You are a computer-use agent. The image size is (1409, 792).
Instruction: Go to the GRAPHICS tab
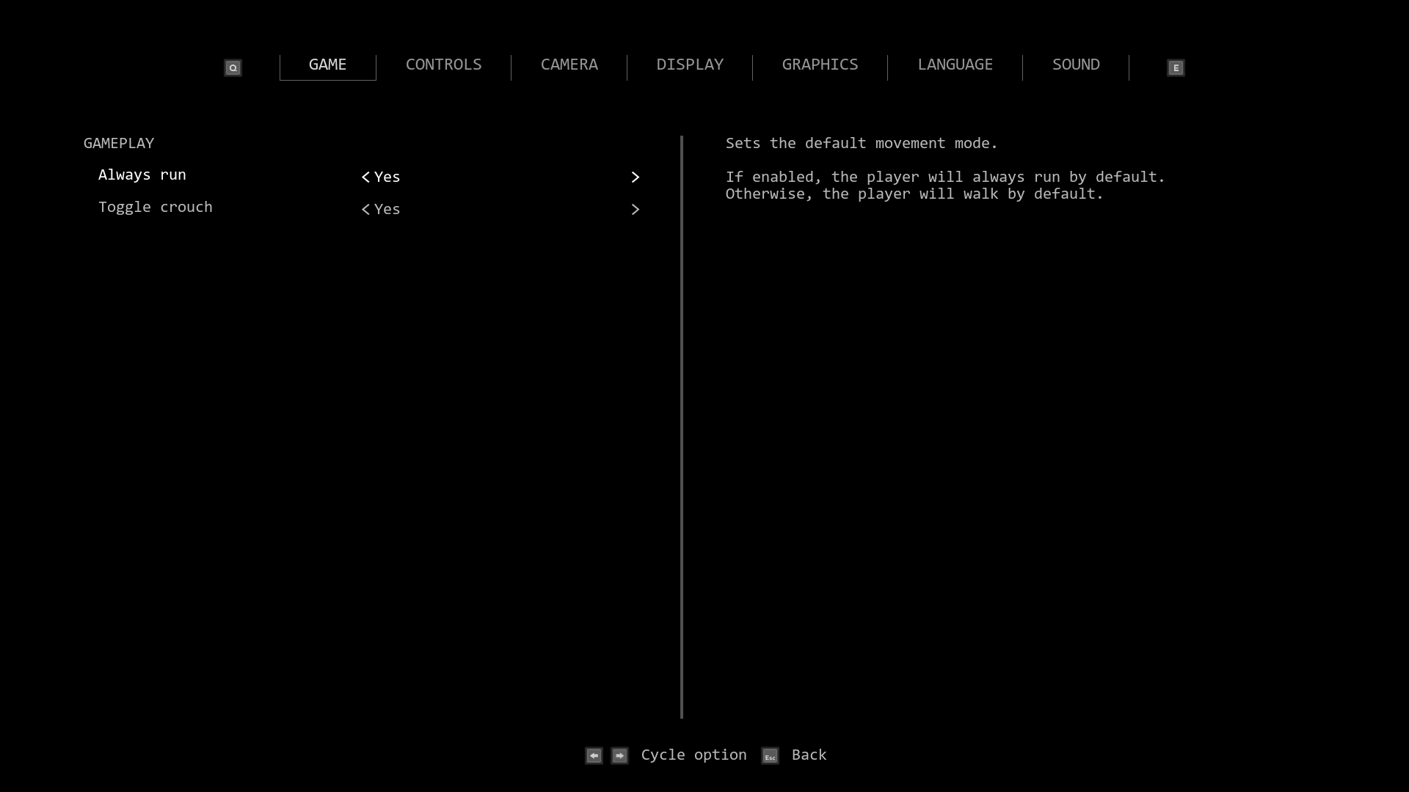tap(820, 65)
